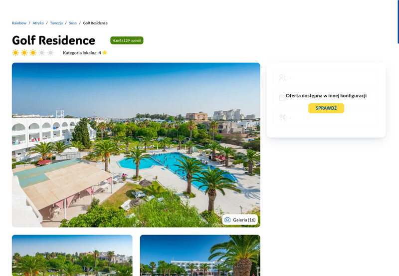399x276 pixels.
Task: Open the lower right palm tree thumbnail
Action: pyautogui.click(x=200, y=256)
